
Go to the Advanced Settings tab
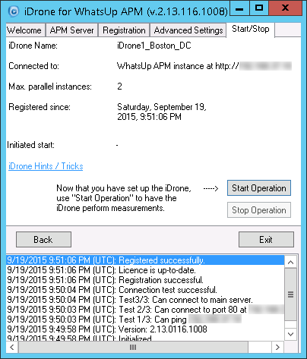[188, 30]
